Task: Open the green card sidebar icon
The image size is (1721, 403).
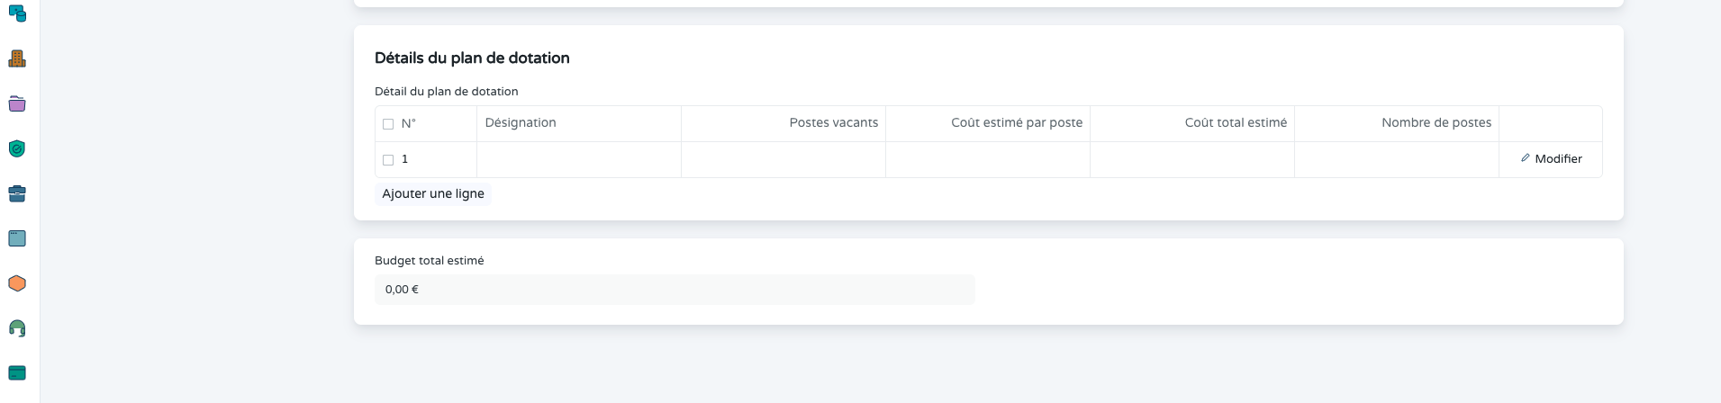Action: 17,372
